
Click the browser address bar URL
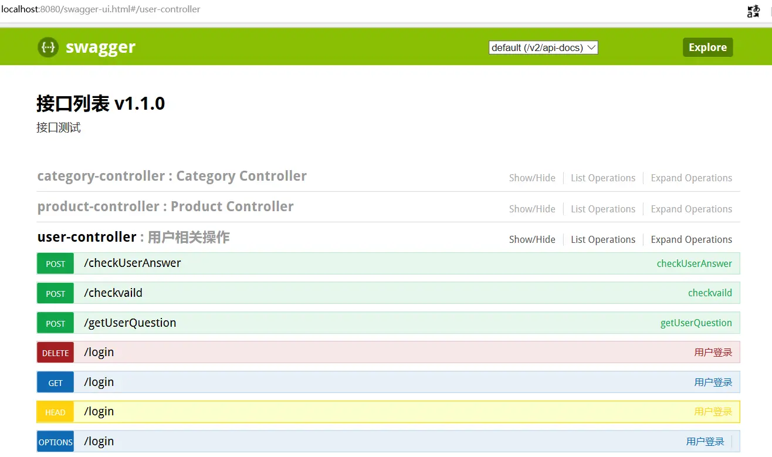pos(101,9)
